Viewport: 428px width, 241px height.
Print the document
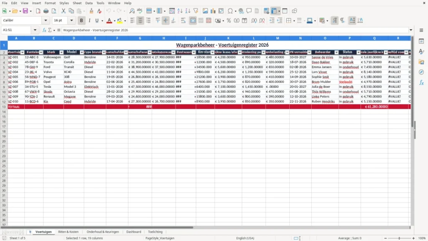[46, 11]
